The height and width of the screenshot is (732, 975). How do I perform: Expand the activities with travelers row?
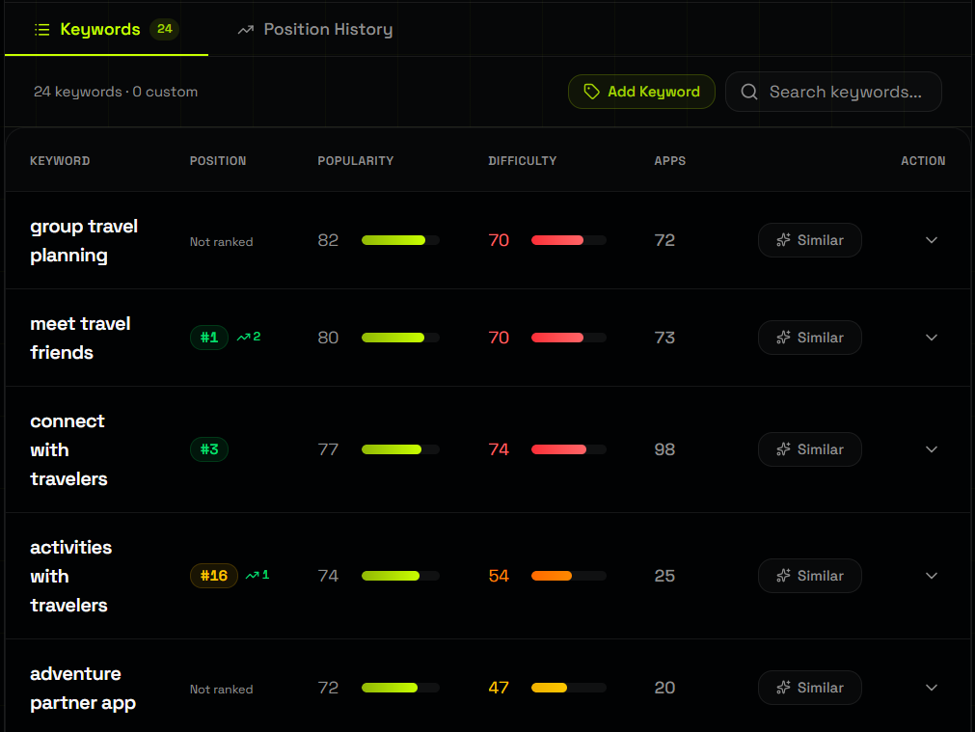(931, 576)
